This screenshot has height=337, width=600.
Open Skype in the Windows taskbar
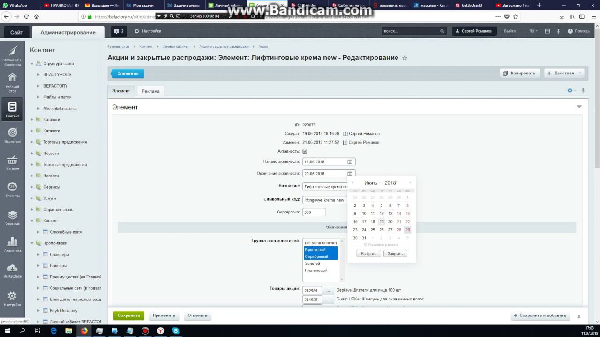pos(176,330)
